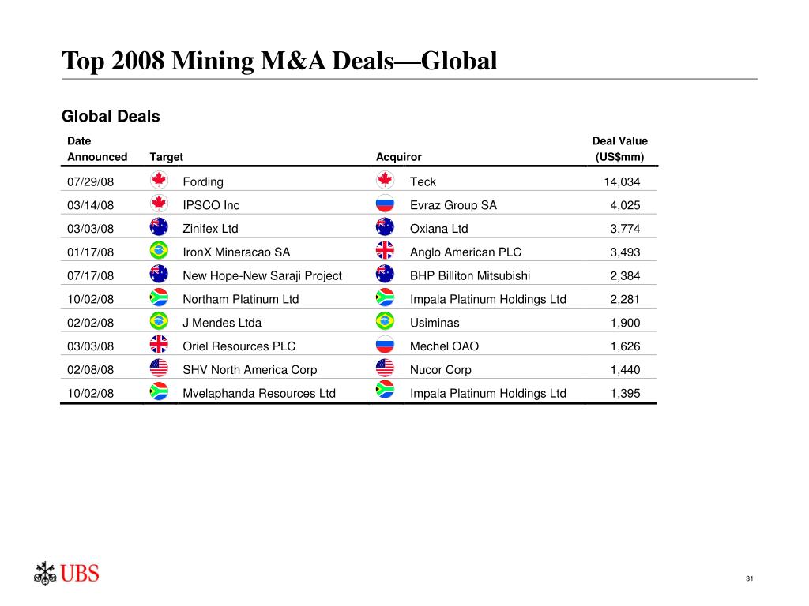Select the deal value 2,384
Screen dimensions: 809x606
click(x=625, y=275)
